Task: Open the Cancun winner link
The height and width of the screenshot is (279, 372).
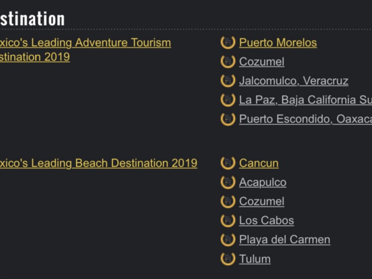Action: pyautogui.click(x=259, y=163)
